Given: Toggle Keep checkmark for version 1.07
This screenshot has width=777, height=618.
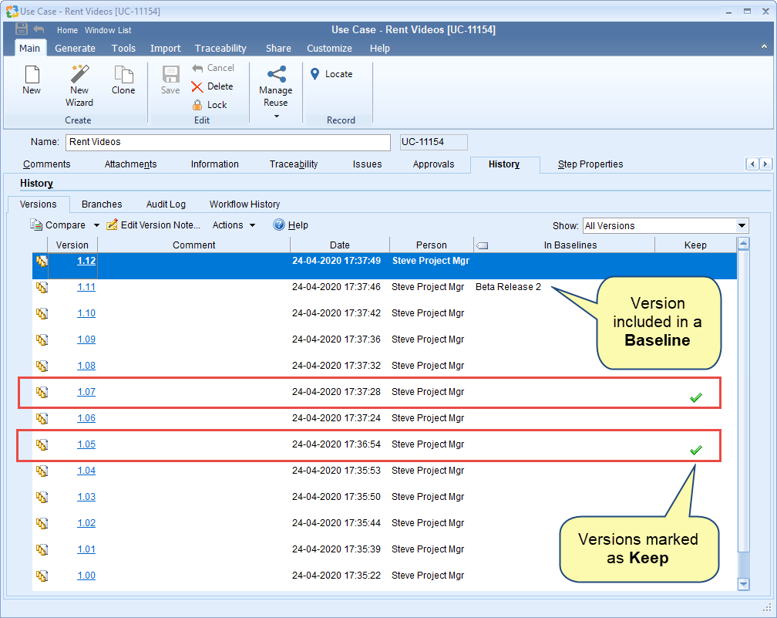Looking at the screenshot, I should pyautogui.click(x=696, y=397).
